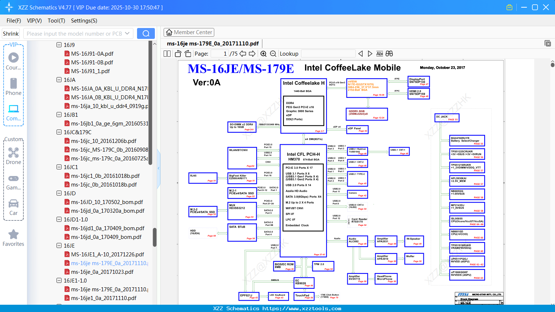Open MS-16J91-0B.pdf from the tree
The height and width of the screenshot is (312, 555).
(92, 62)
